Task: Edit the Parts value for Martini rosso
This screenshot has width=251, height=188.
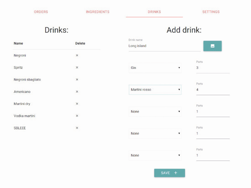Action: point(213,90)
